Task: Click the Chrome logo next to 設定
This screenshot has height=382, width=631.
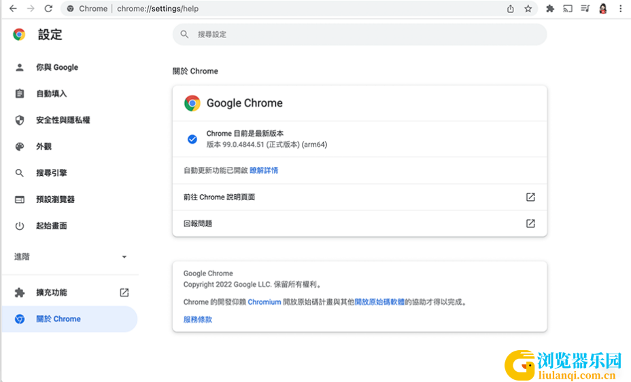Action: coord(19,35)
